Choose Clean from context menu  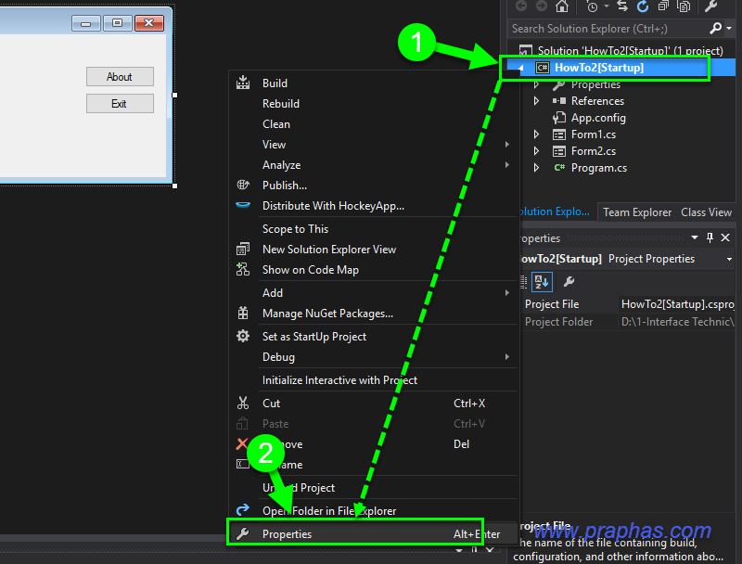click(x=374, y=124)
